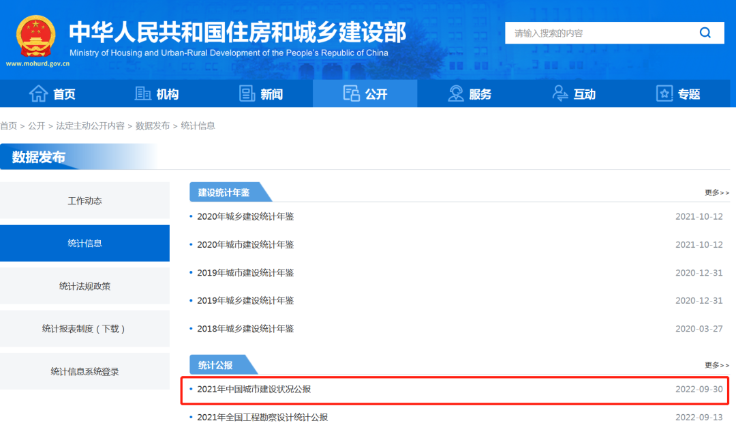Click the headset icon beside 服务
The height and width of the screenshot is (436, 736).
pyautogui.click(x=456, y=94)
